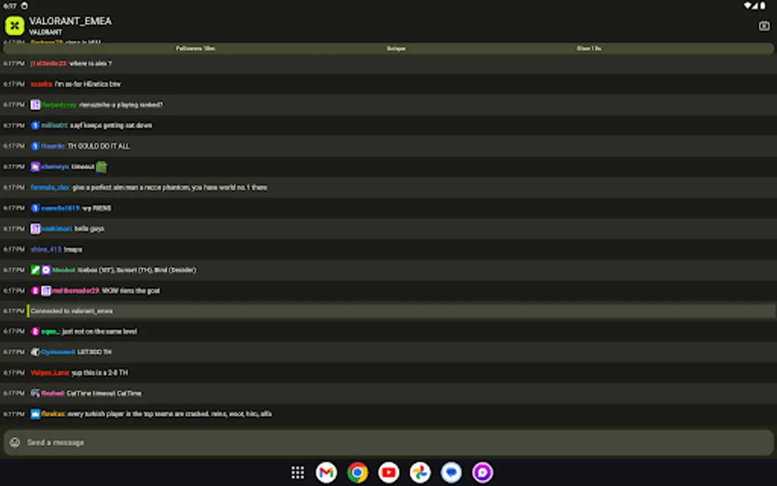Open Messages from the taskbar
The height and width of the screenshot is (486, 777).
click(452, 473)
